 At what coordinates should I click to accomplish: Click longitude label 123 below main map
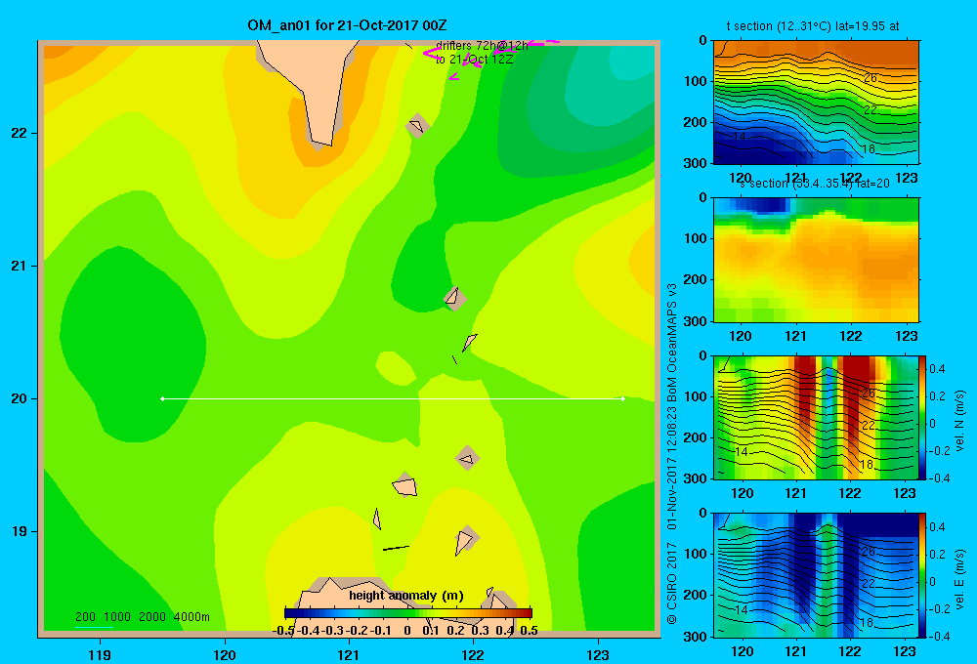pos(598,654)
